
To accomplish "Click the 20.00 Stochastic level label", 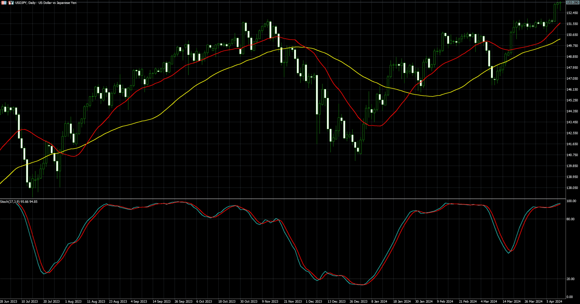I will (x=570, y=279).
